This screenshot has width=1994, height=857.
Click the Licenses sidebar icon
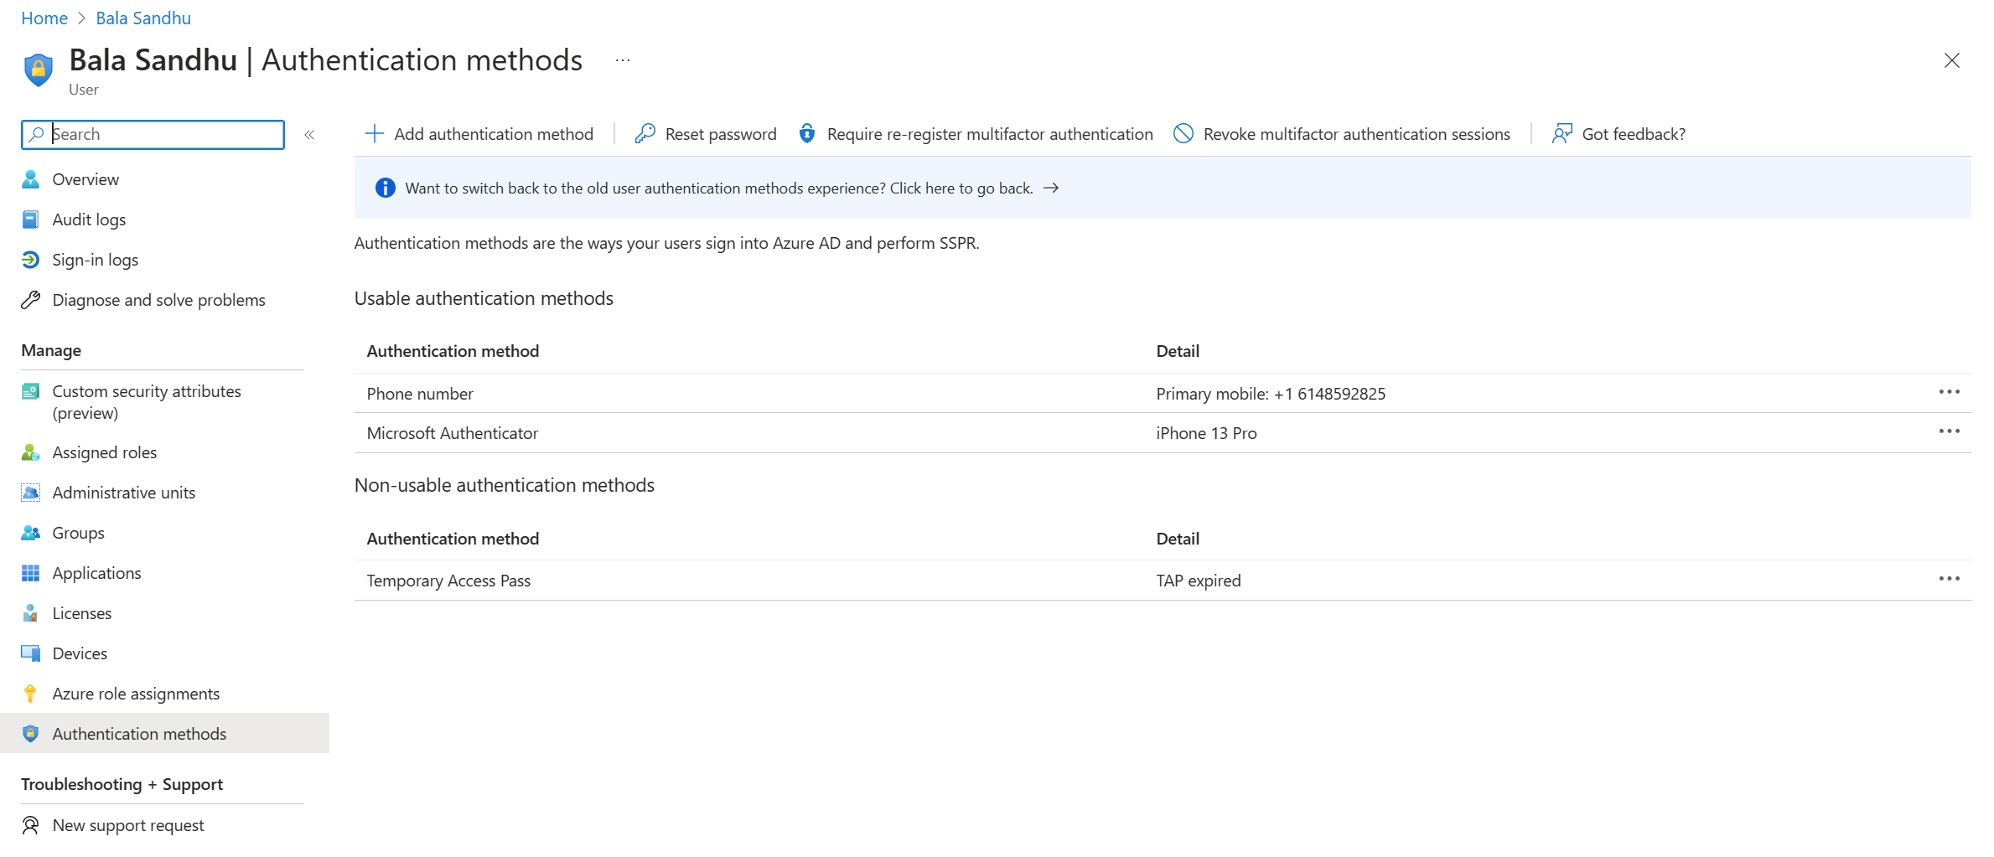(x=31, y=612)
